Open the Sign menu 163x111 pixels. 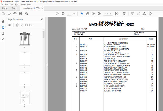click(16, 4)
